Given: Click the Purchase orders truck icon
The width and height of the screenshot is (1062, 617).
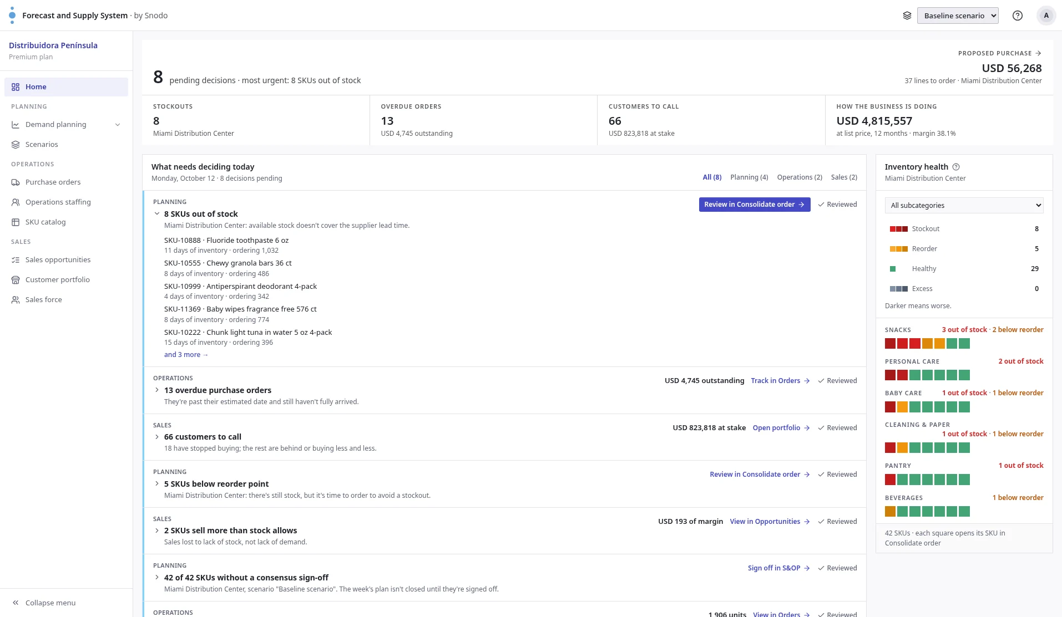Looking at the screenshot, I should tap(16, 182).
